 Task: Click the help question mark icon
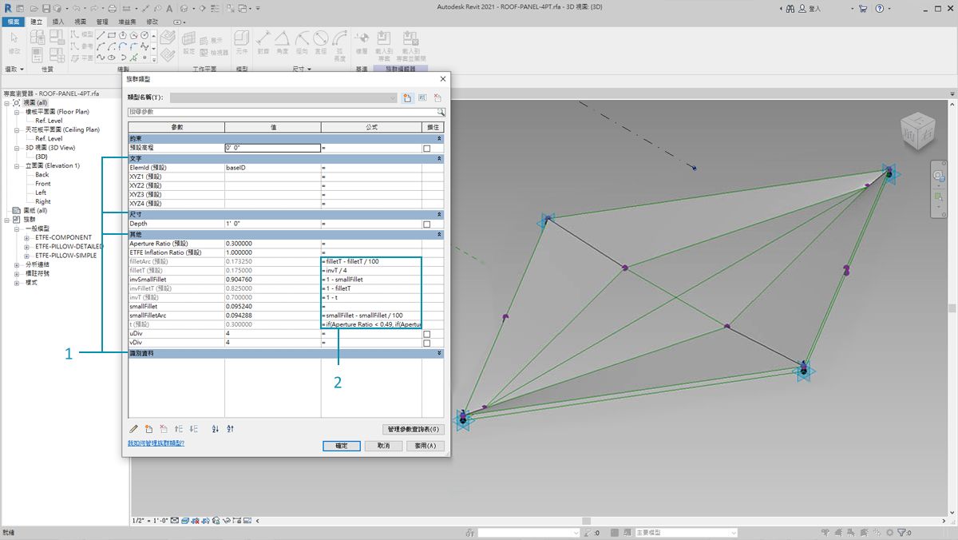[x=878, y=8]
